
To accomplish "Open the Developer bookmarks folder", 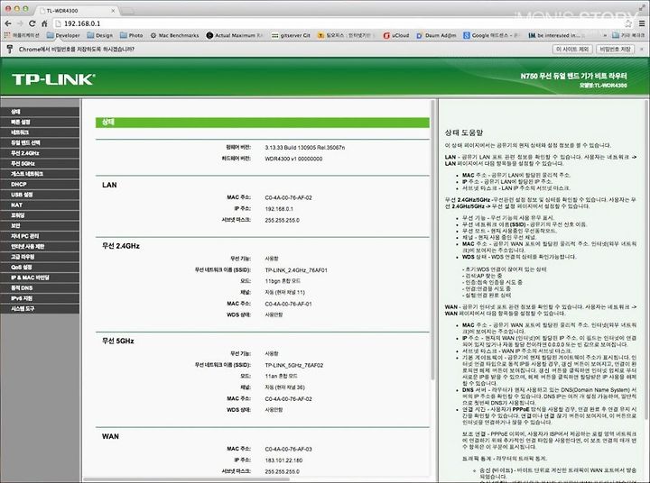I will click(x=63, y=35).
